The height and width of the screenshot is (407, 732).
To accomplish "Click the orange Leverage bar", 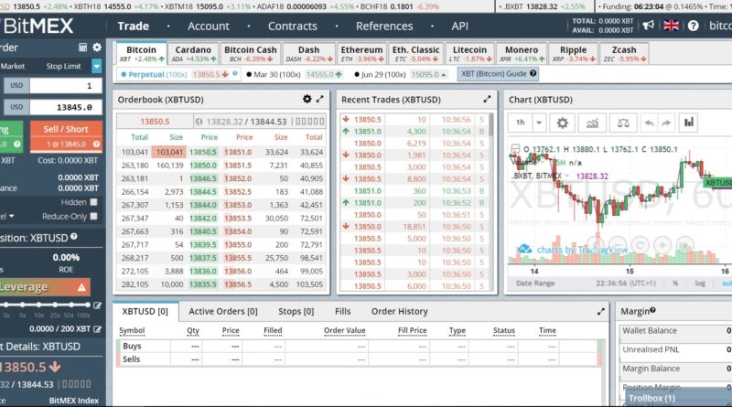I will [45, 287].
